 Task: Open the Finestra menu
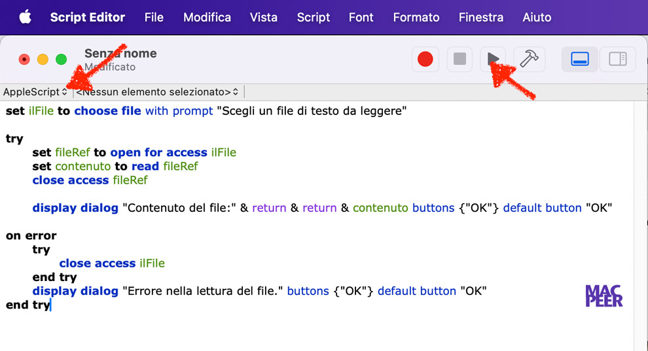pyautogui.click(x=481, y=18)
